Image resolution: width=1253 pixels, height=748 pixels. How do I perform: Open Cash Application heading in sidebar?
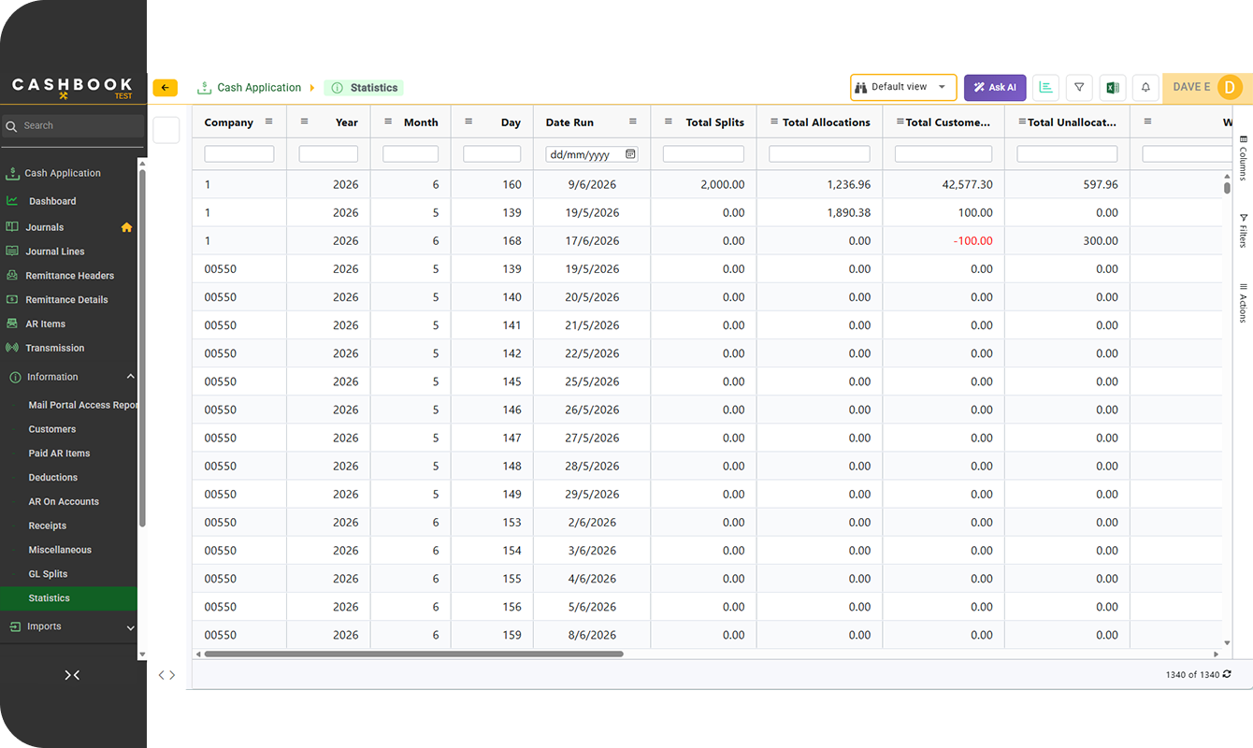coord(63,173)
